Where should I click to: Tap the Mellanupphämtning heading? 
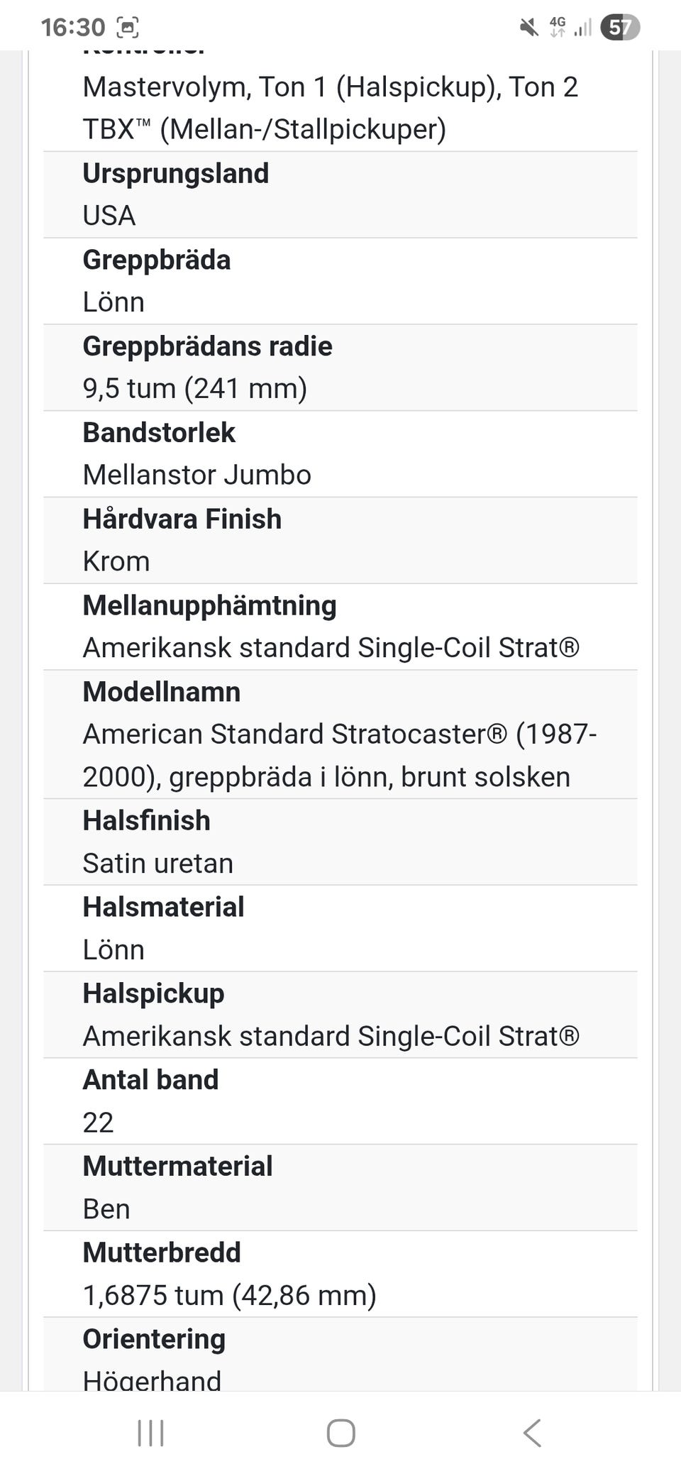click(x=209, y=606)
